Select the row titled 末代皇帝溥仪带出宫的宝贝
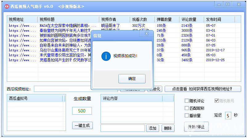The image size is (247, 138). click(x=124, y=55)
